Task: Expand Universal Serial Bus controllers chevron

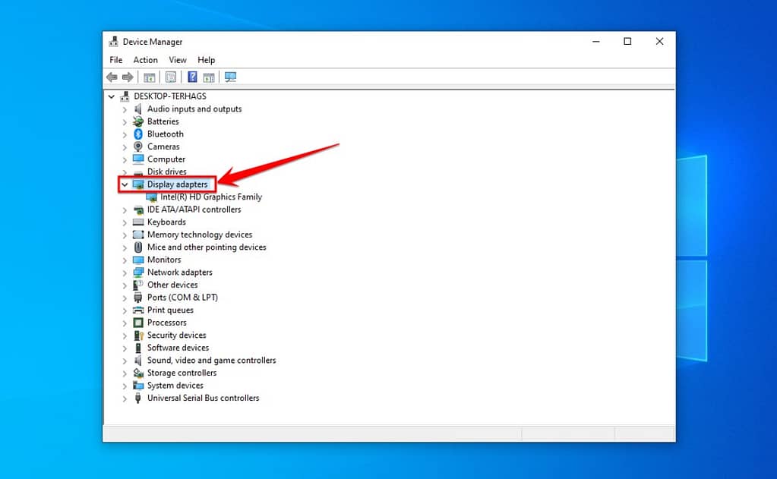Action: [x=125, y=399]
